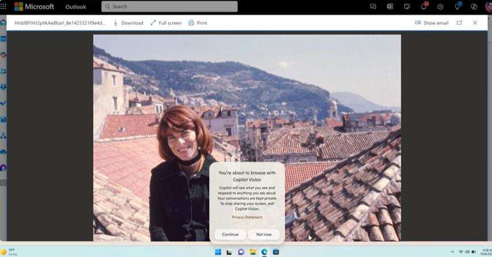Open People in left app rail
Screen dimensions: 492x257
click(x=3, y=71)
